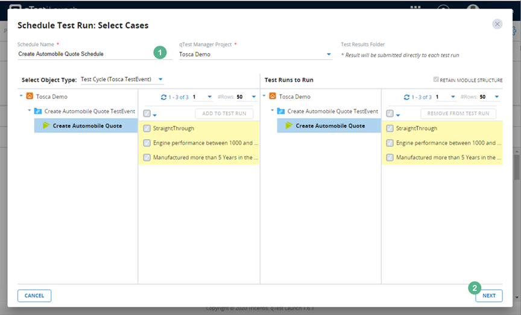Click the Add To Test Run button

point(224,113)
